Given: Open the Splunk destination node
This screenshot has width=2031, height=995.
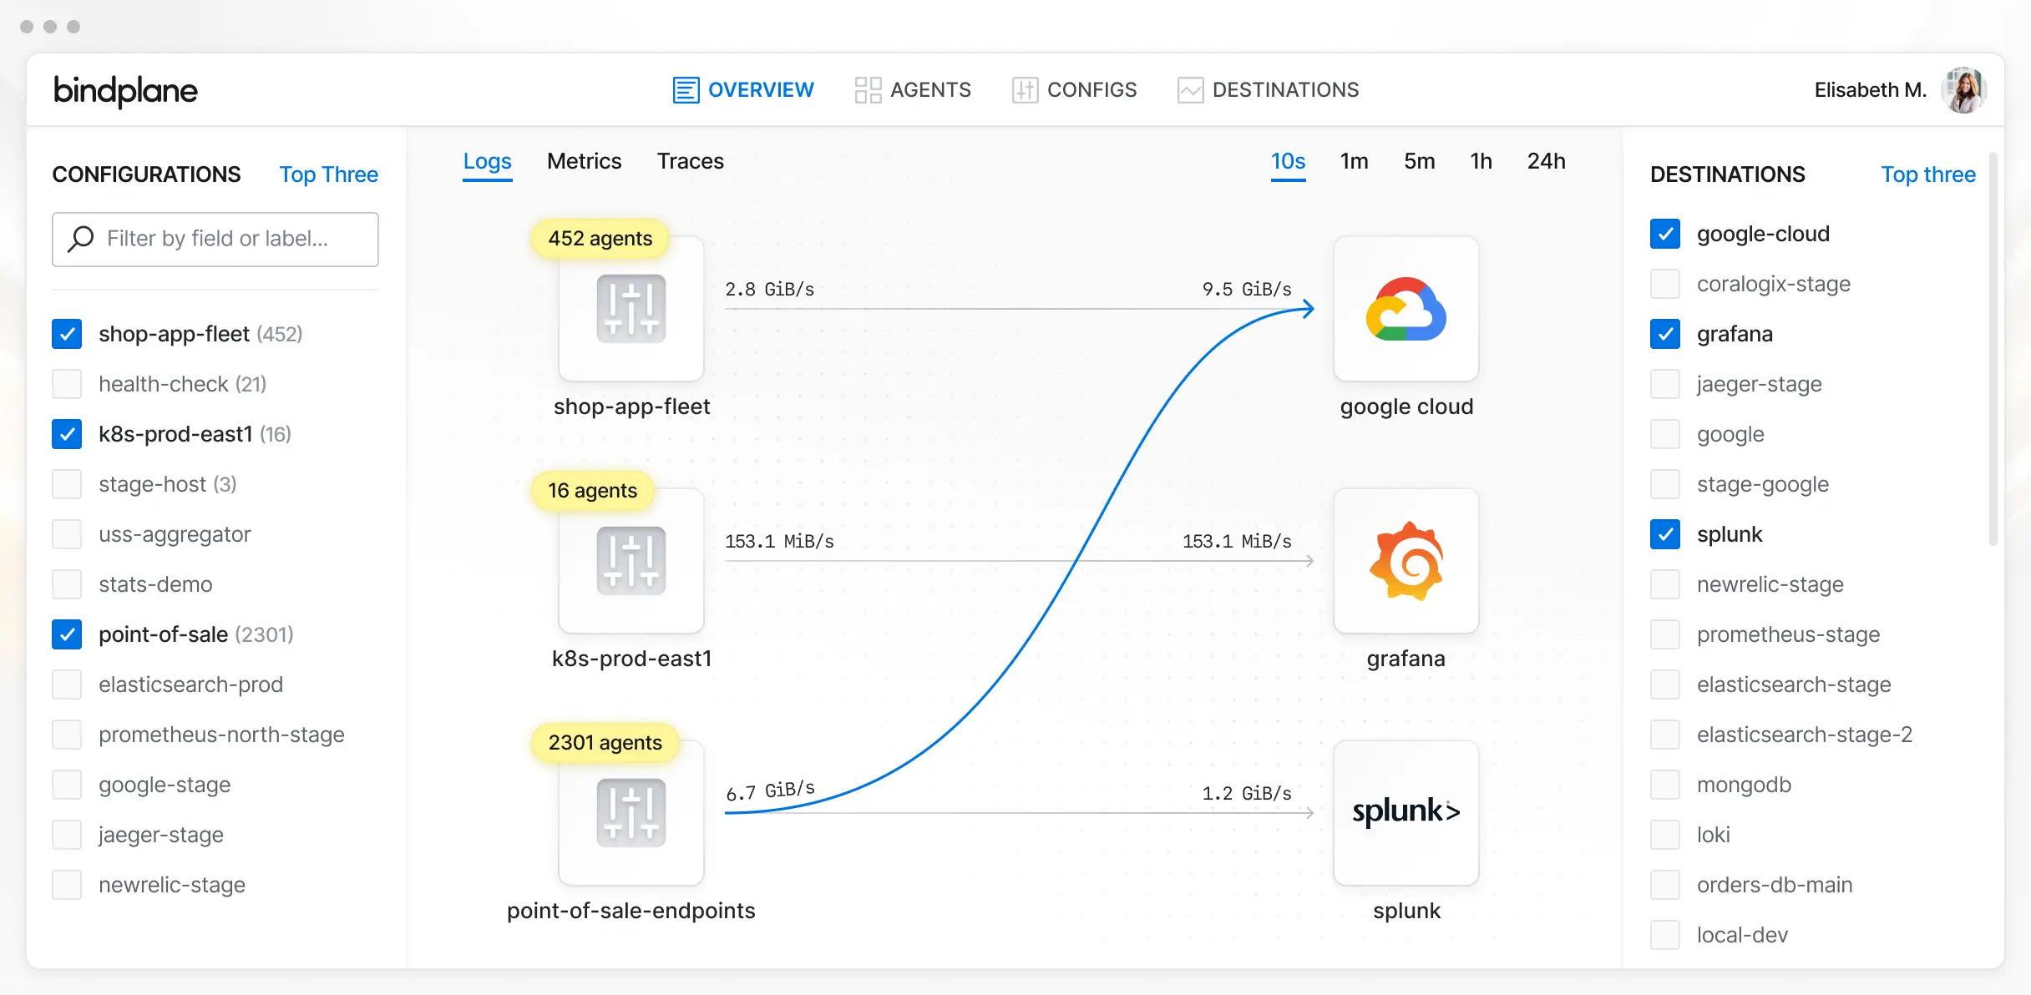Looking at the screenshot, I should click(x=1405, y=813).
